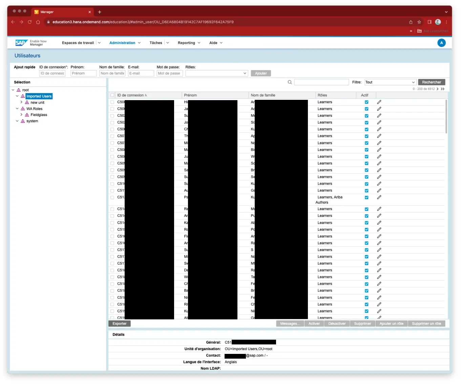Click the edit pencil in the first user row
Viewport: 462px width, 384px height.
tap(379, 102)
